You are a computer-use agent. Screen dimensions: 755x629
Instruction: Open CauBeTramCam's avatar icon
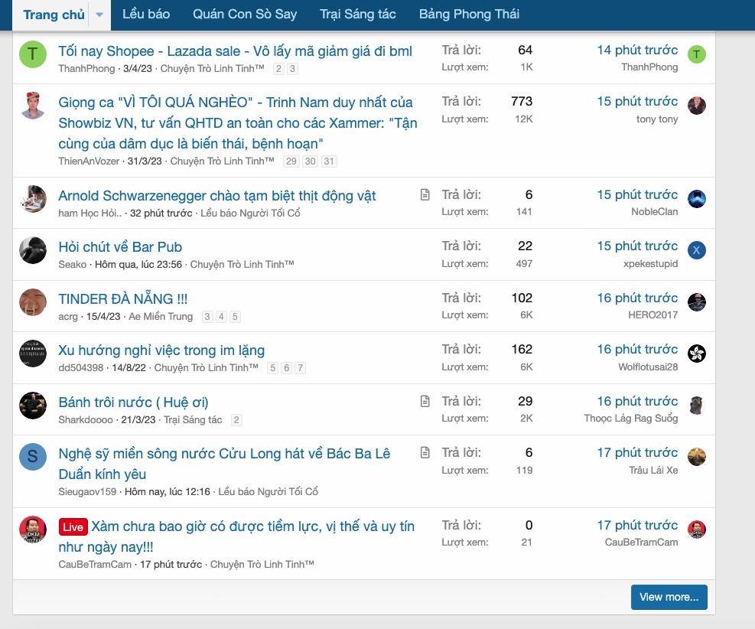click(696, 528)
